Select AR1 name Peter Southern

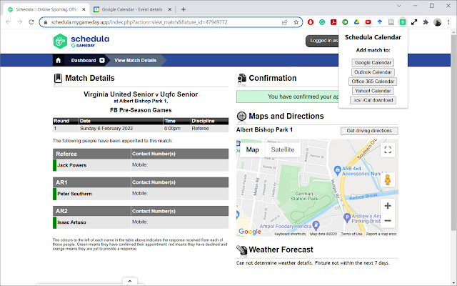point(74,194)
